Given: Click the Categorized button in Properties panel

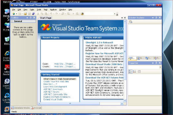Looking at the screenshot, I should coord(130,72).
